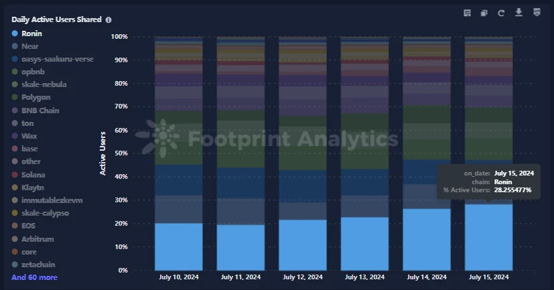Toggle the Solana legend entry
The image size is (554, 290).
click(x=28, y=175)
